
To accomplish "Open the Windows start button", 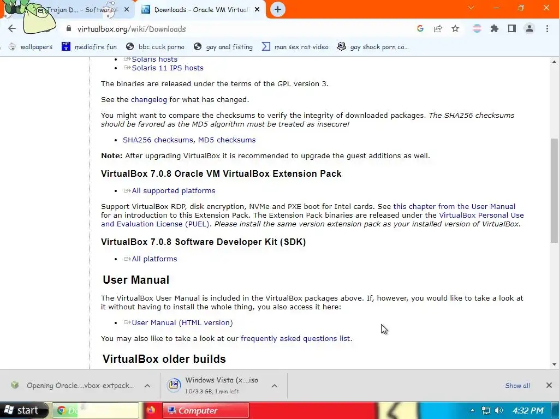I will click(23, 410).
